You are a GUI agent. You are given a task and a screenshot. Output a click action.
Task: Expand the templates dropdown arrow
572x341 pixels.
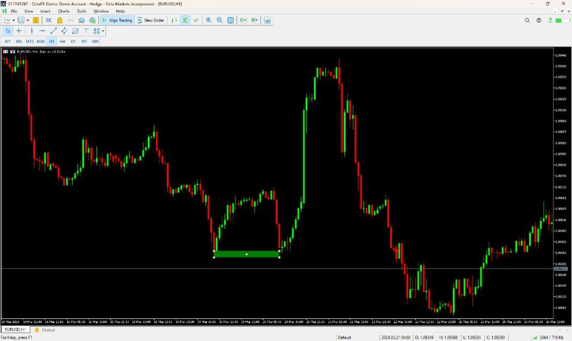pos(28,20)
